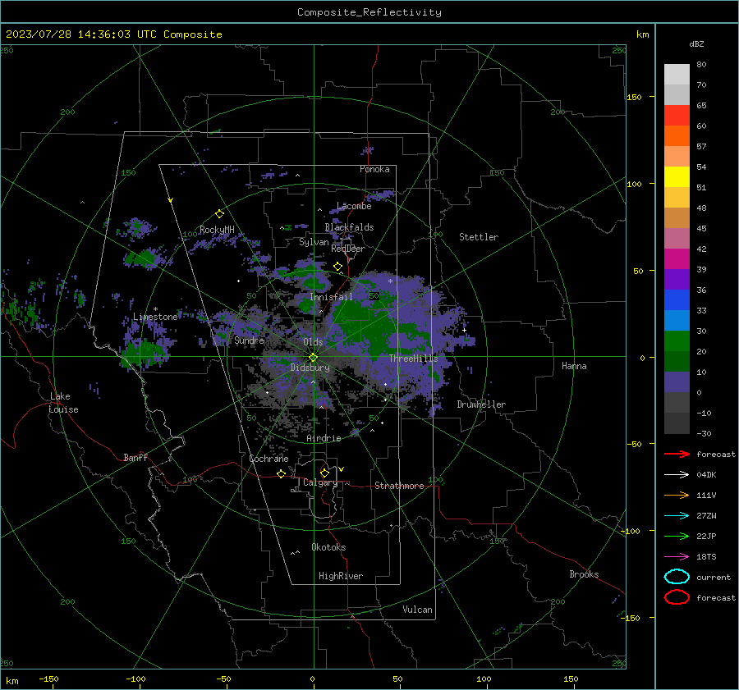Select the yellow 54 dBZ color swatch
The height and width of the screenshot is (690, 739).
pyautogui.click(x=677, y=176)
